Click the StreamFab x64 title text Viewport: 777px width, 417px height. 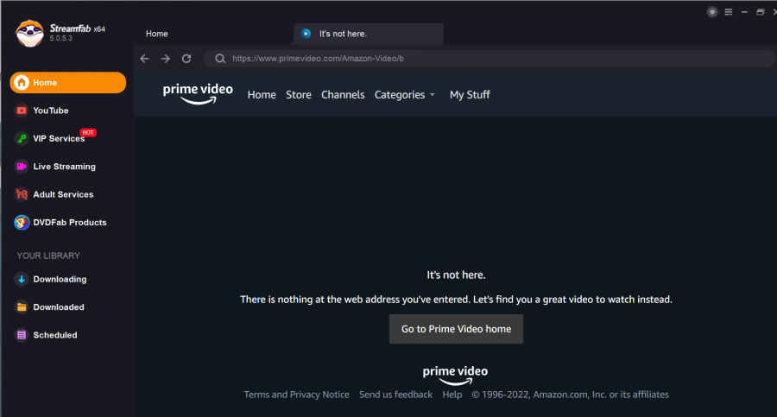point(78,28)
